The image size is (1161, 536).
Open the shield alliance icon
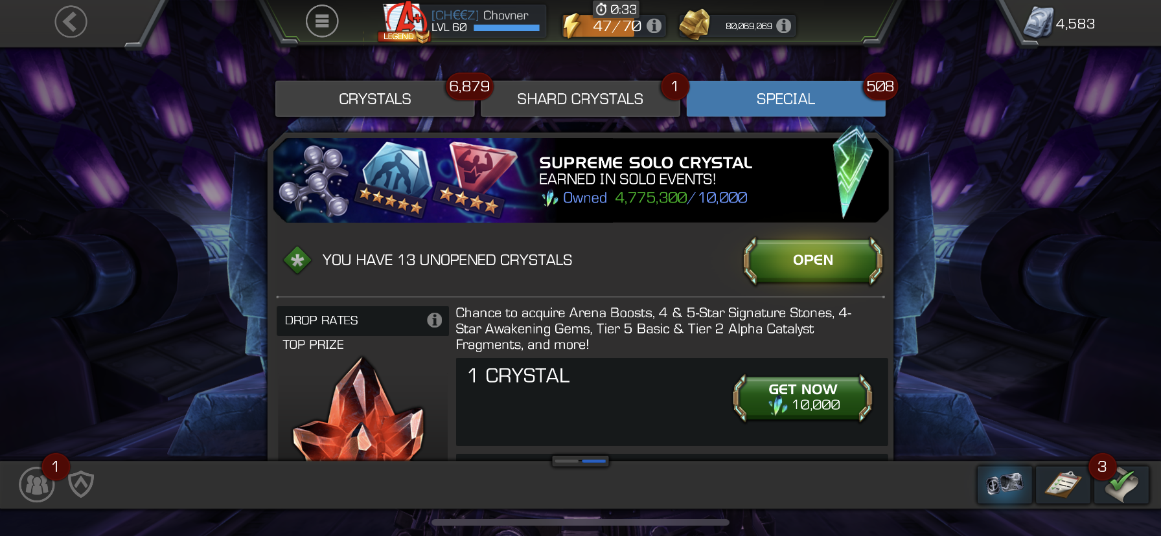pyautogui.click(x=81, y=484)
